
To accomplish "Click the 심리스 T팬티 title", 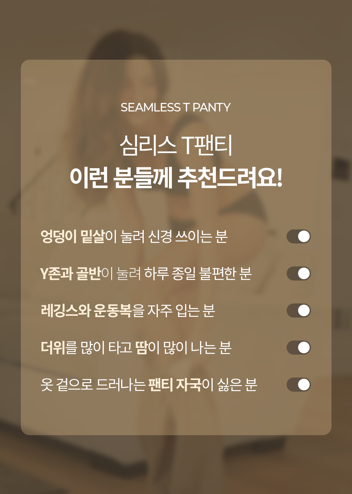I will click(x=176, y=146).
